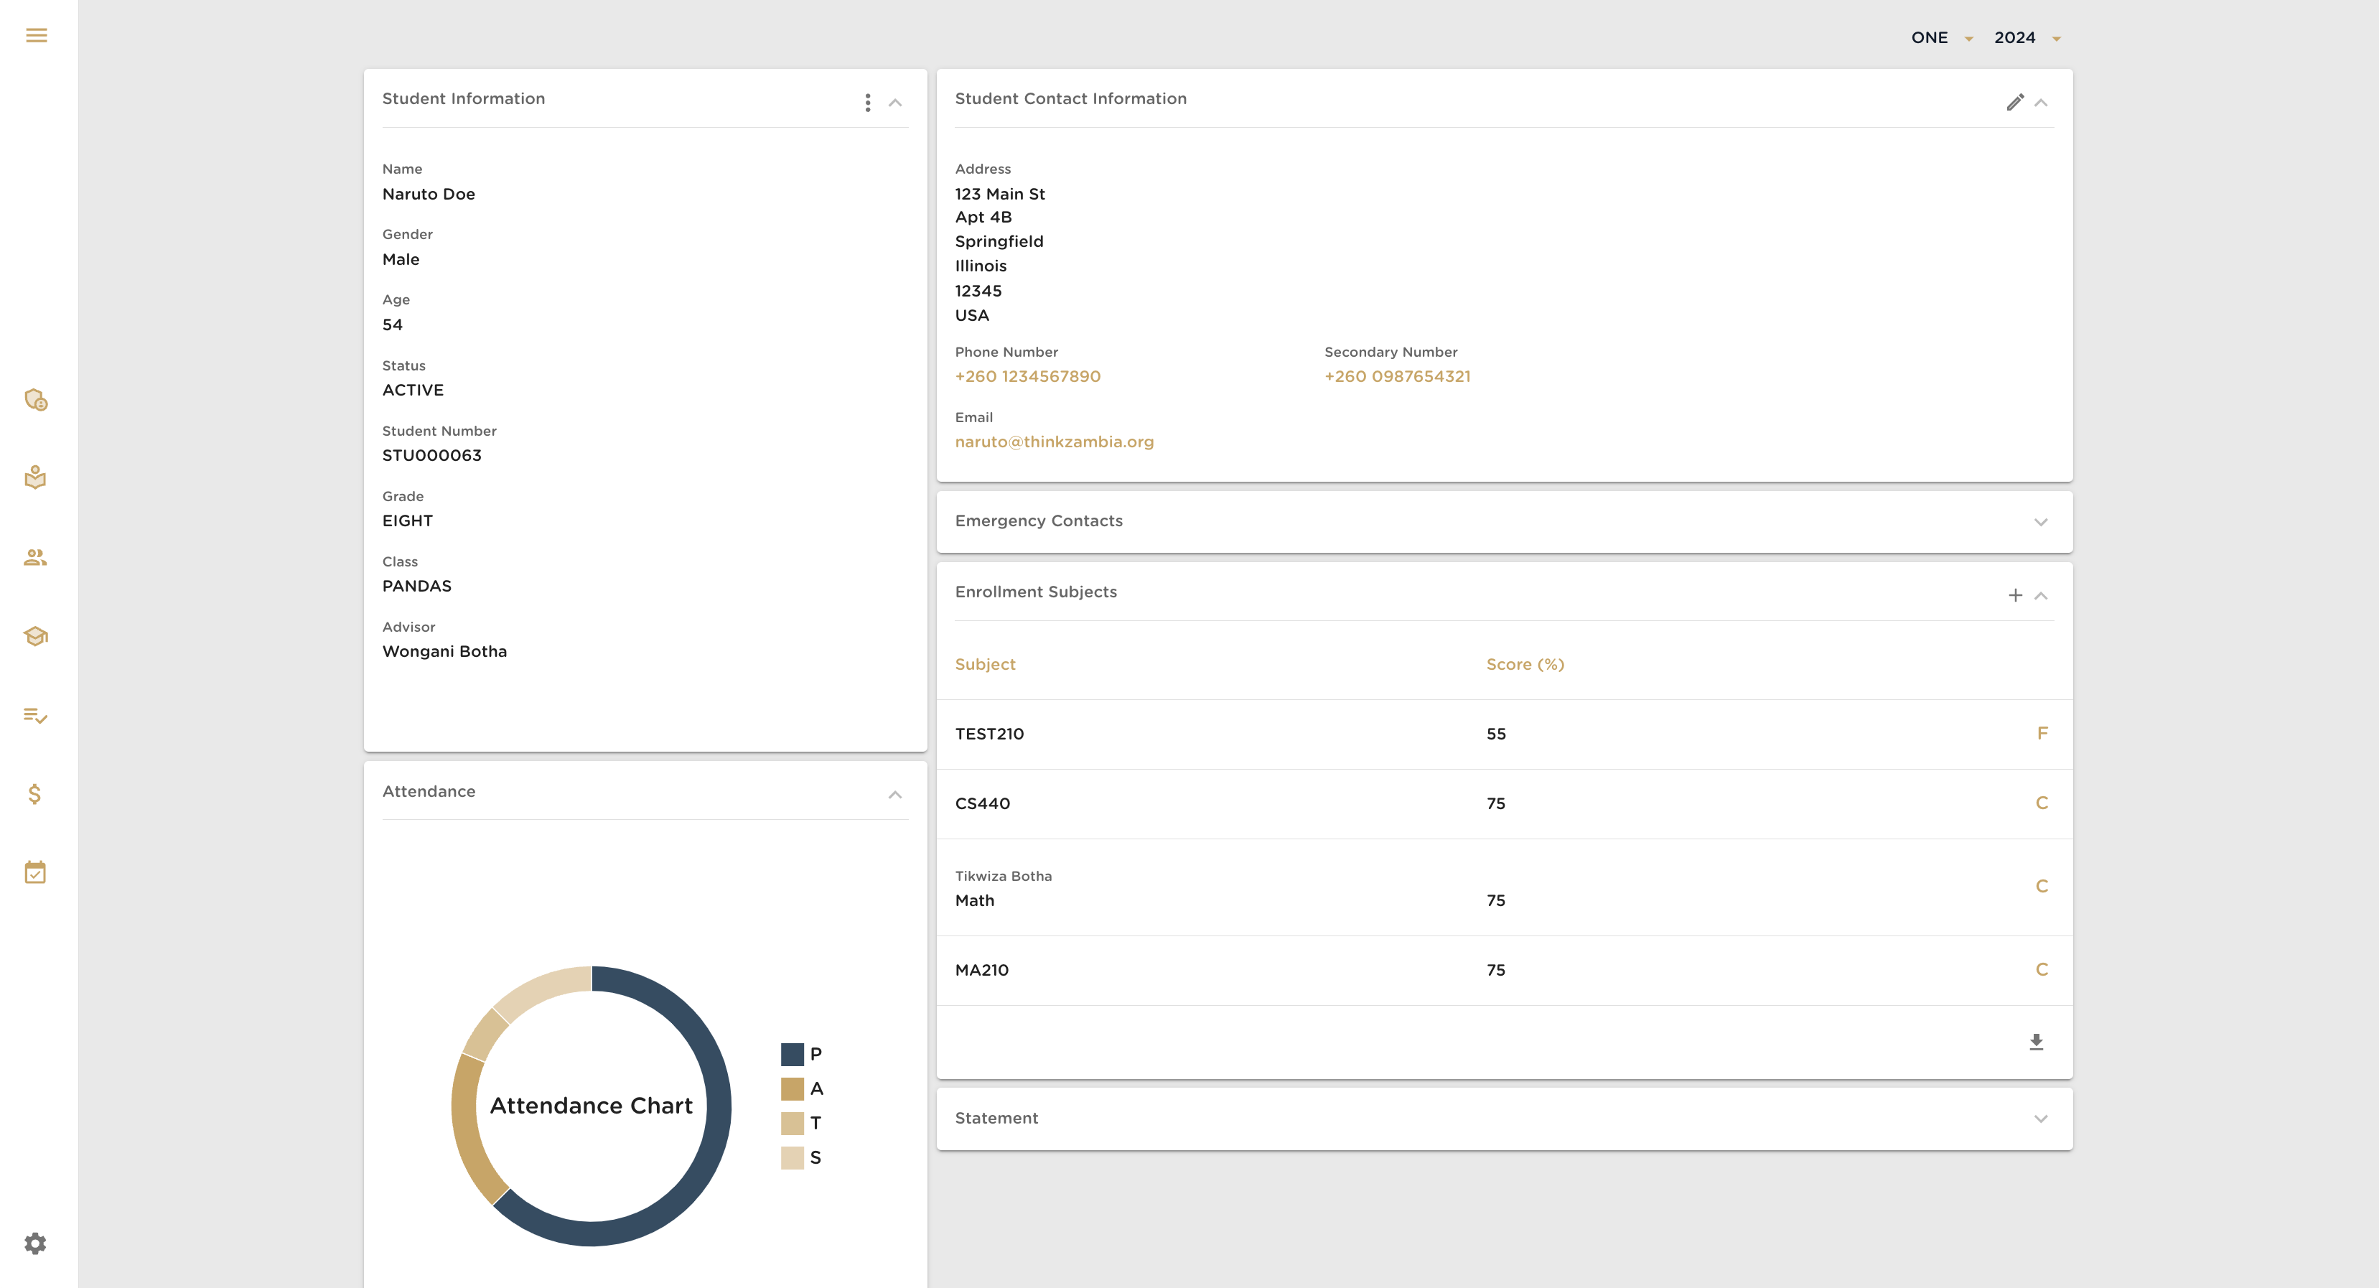
Task: Select the MA210 subject row
Action: point(1505,970)
